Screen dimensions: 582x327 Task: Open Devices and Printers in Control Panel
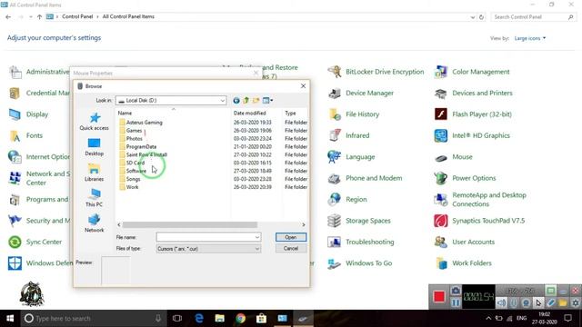(473, 93)
